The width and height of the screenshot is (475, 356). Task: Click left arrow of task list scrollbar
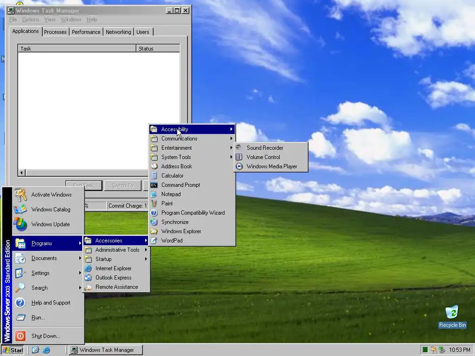(21, 172)
